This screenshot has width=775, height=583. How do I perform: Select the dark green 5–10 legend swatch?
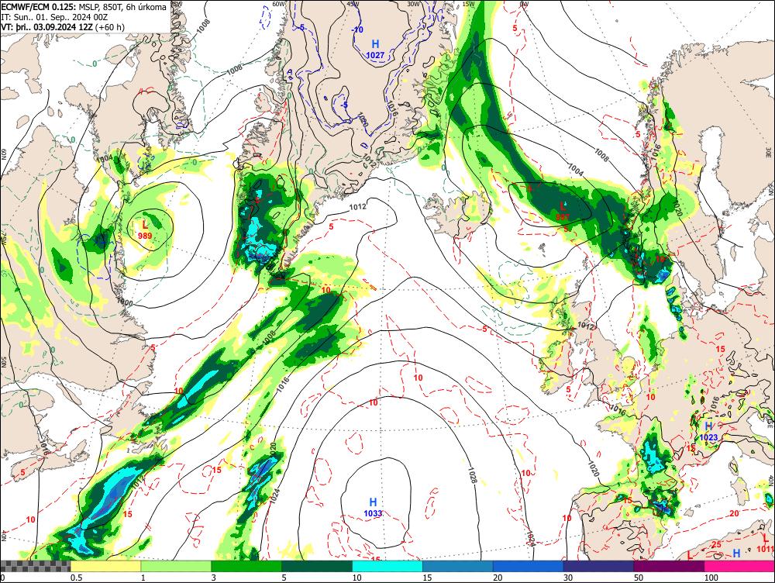[317, 566]
